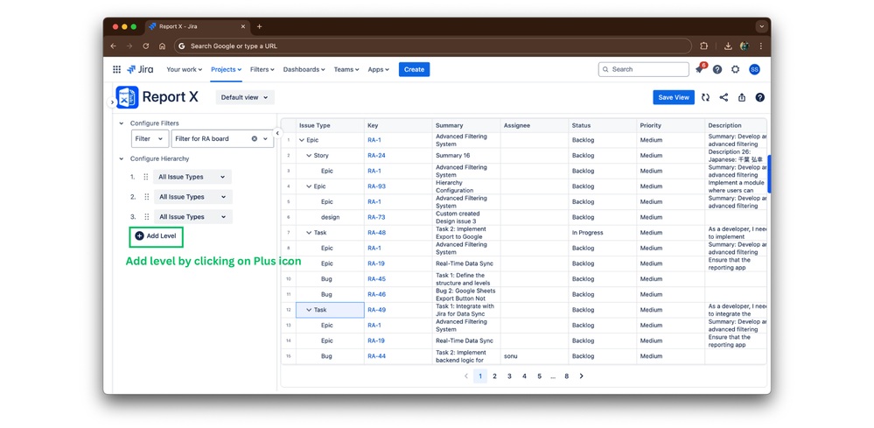Open the browser three-dot menu
This screenshot has height=428, width=874.
point(760,46)
